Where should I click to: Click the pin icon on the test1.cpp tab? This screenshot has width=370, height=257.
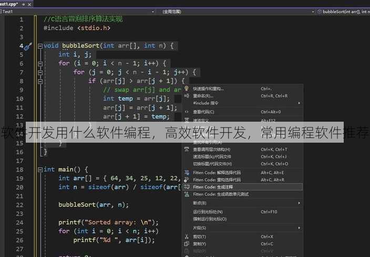coord(23,4)
